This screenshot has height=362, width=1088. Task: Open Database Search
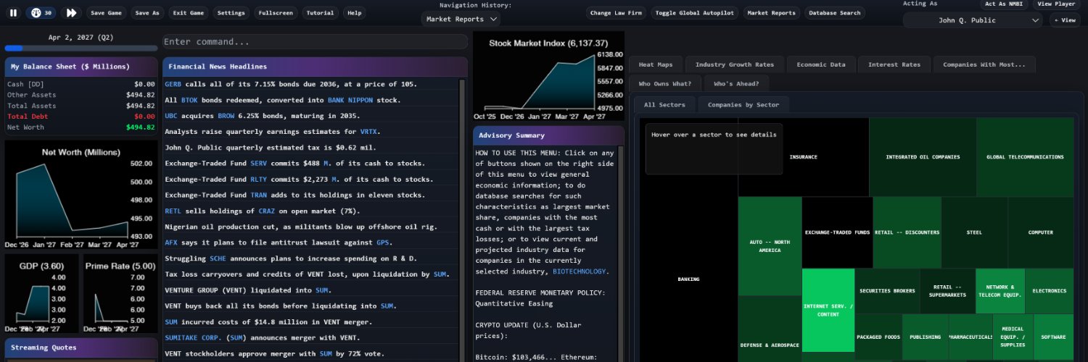click(835, 13)
